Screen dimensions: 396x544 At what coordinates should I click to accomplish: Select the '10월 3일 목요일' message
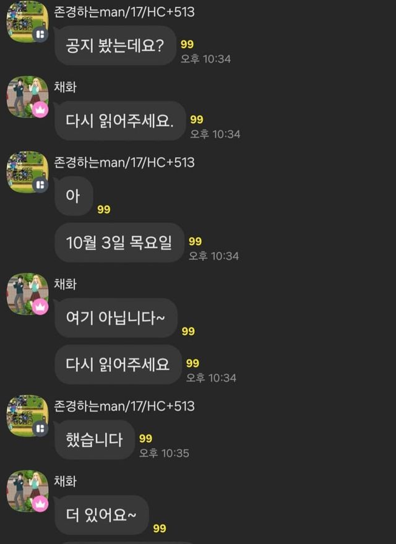pyautogui.click(x=119, y=243)
